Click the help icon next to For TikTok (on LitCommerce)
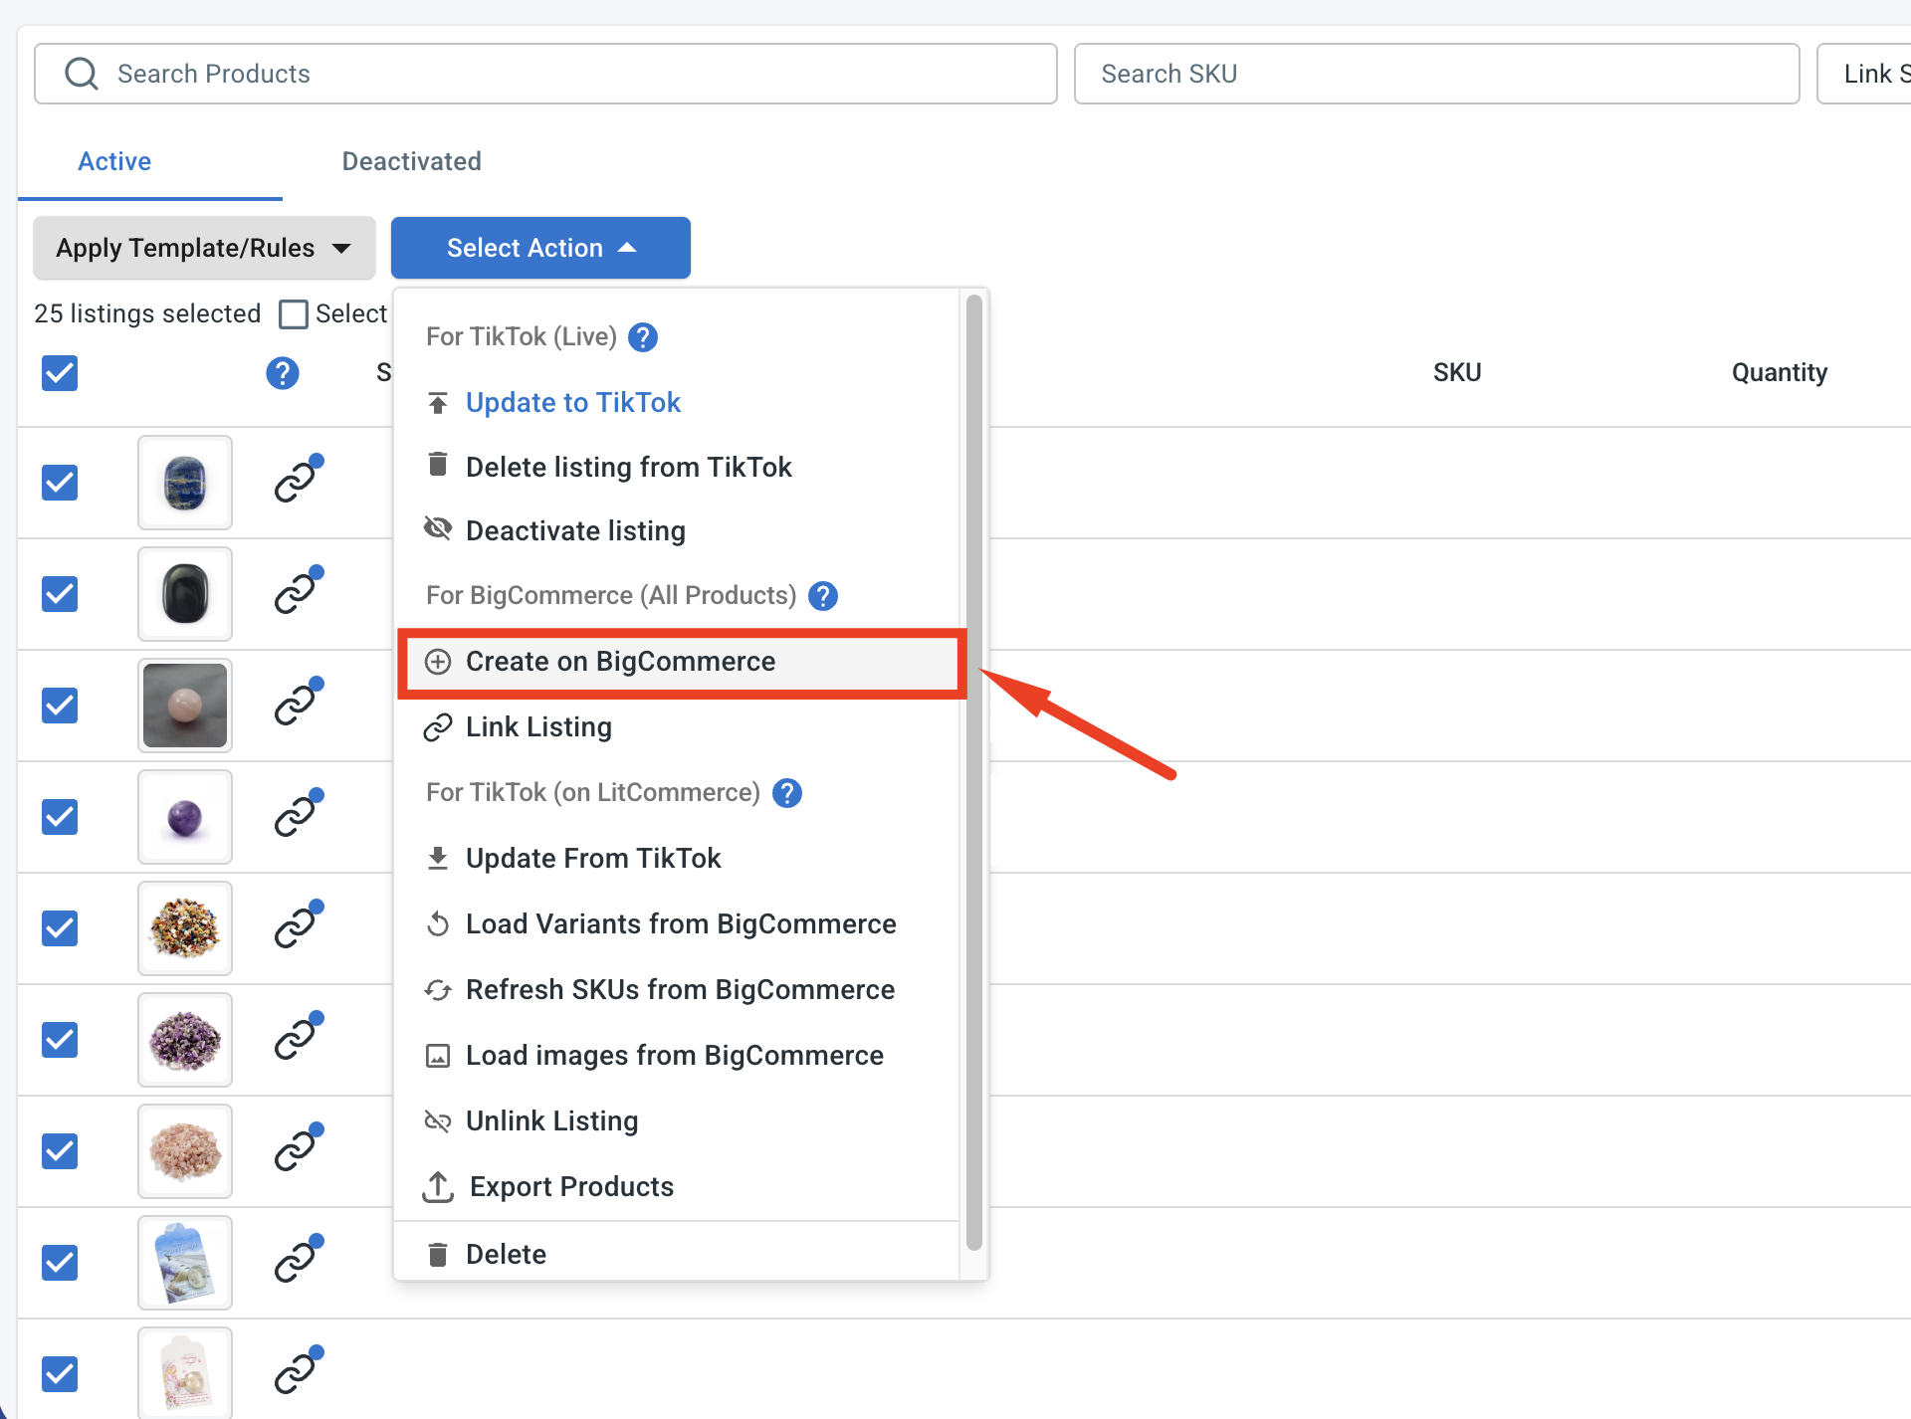Viewport: 1911px width, 1419px height. 787,793
